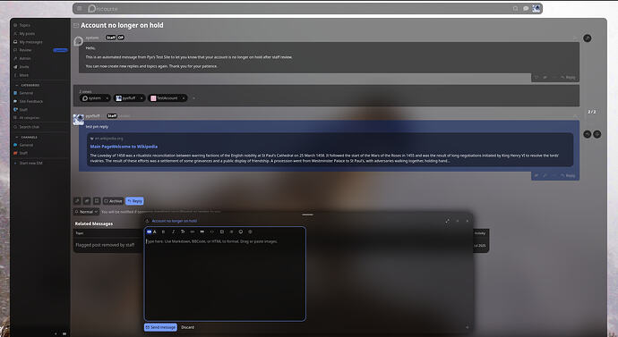
Task: Open the user avatar menu in the header
Action: pos(536,8)
